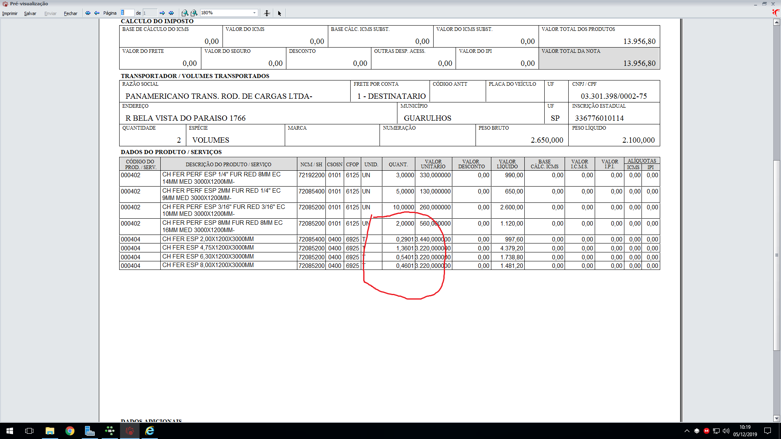Viewport: 781px width, 439px height.
Task: Click the frete por conta 1 - DESTINATARIO
Action: pyautogui.click(x=391, y=96)
